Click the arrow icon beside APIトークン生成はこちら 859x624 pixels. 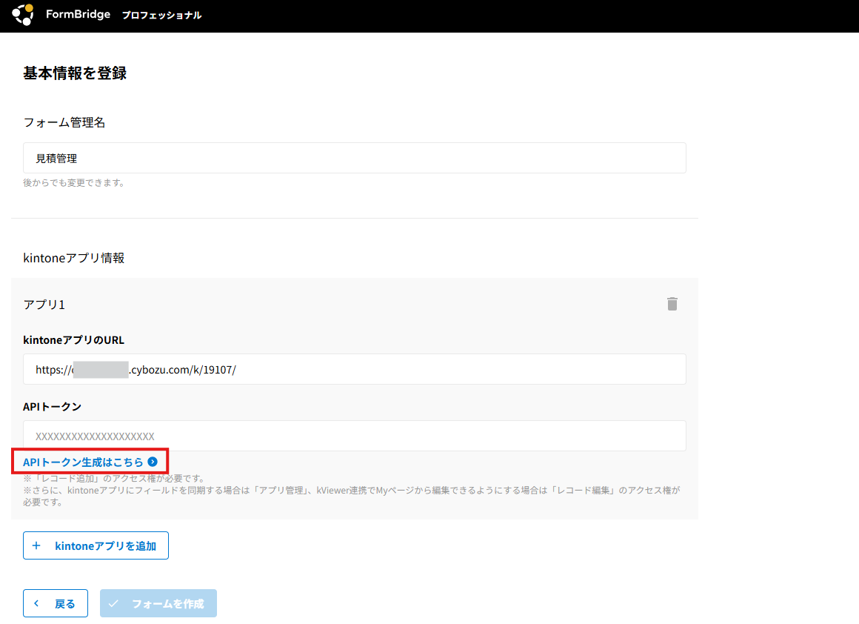click(153, 462)
